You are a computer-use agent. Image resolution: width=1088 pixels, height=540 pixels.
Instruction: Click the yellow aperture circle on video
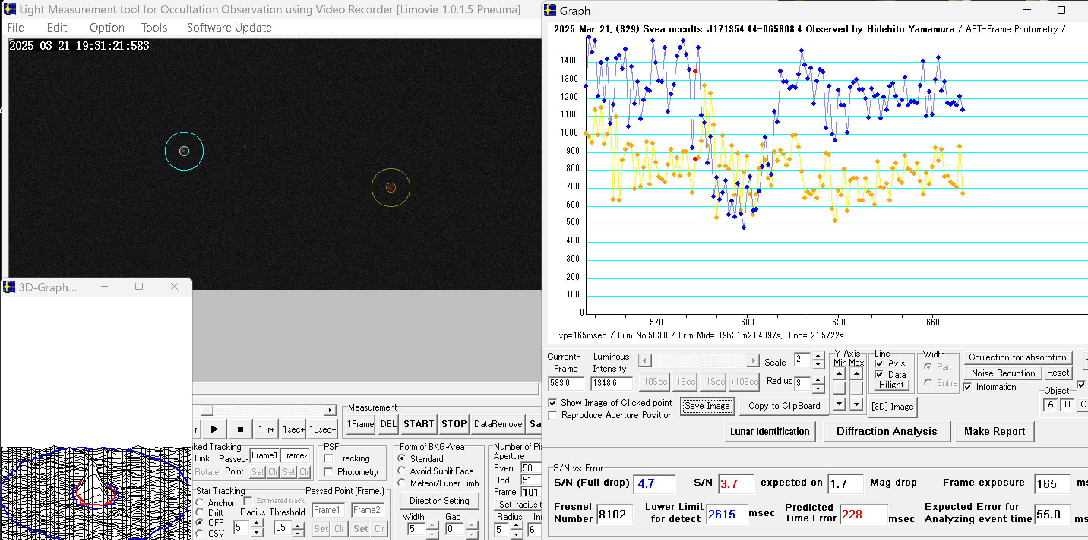coord(391,188)
